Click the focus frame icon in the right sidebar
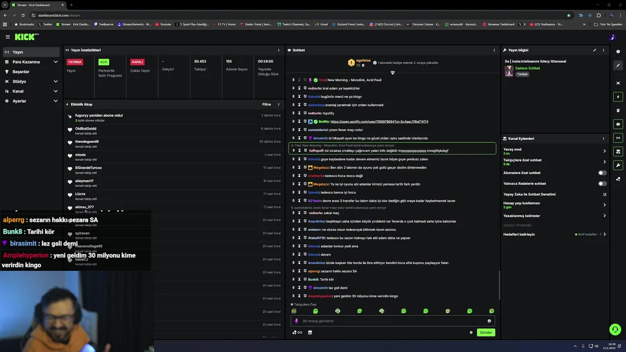This screenshot has width=626, height=352. 618,83
